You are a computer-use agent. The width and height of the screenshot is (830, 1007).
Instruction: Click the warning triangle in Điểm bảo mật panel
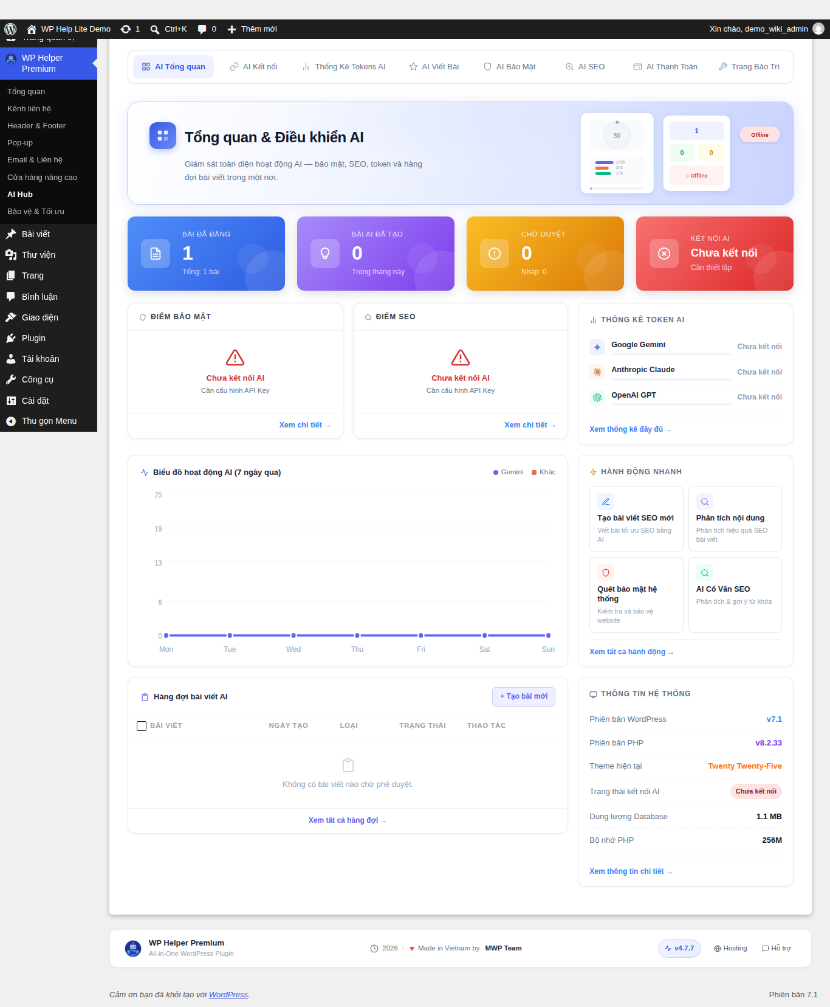[x=235, y=358]
